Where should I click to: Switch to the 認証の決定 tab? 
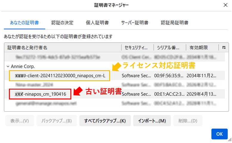[x=62, y=23]
